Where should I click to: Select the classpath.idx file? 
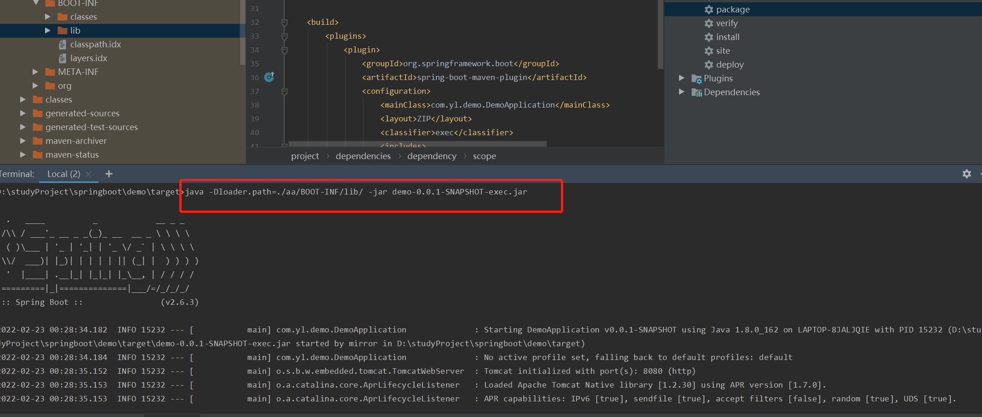click(96, 45)
